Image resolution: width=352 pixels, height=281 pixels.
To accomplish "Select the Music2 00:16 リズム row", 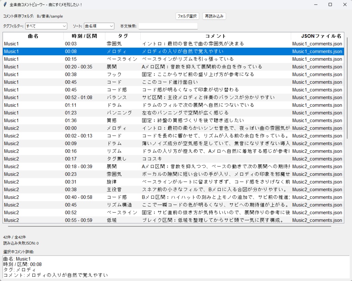I will [x=173, y=151].
